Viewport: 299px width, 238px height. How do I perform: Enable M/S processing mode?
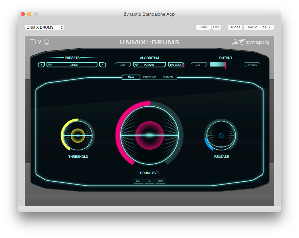coord(122,65)
